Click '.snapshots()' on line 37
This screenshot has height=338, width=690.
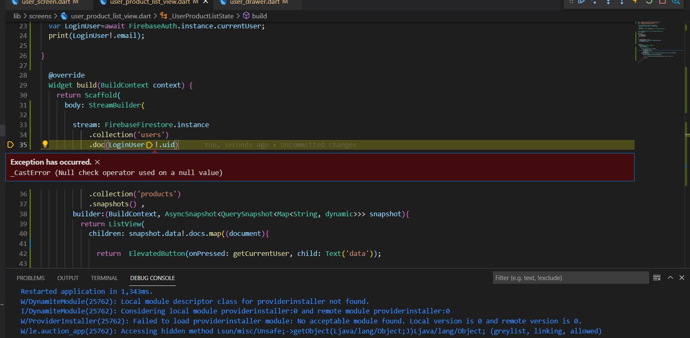[x=112, y=204]
